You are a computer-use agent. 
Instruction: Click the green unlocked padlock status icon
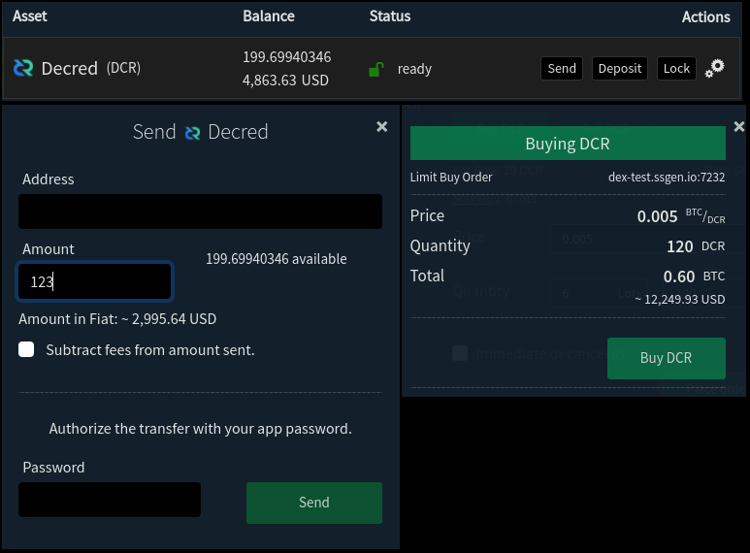click(376, 69)
